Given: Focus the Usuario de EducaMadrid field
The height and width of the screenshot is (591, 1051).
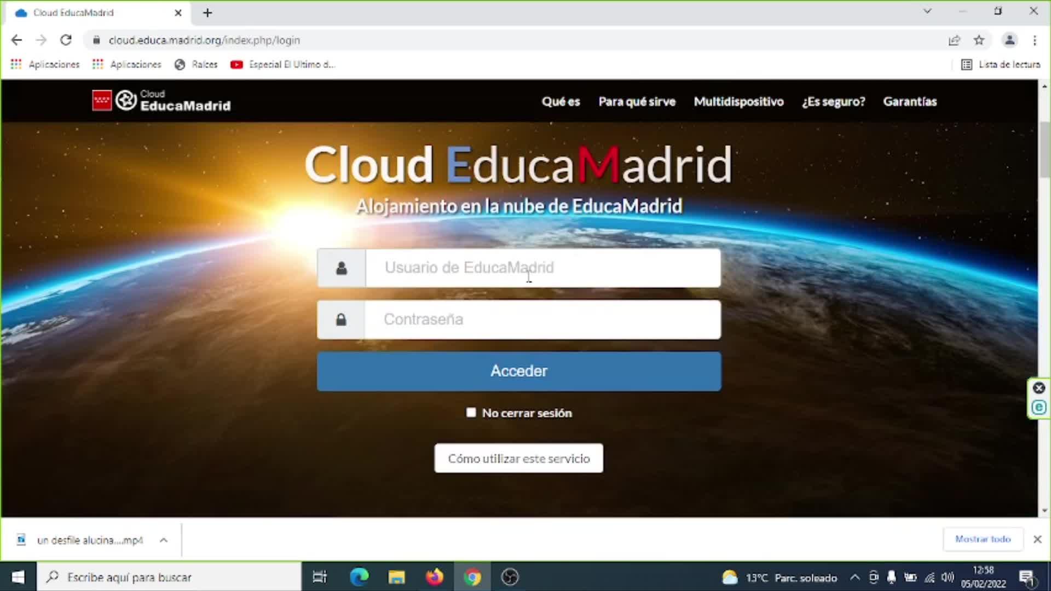Looking at the screenshot, I should click(x=543, y=268).
